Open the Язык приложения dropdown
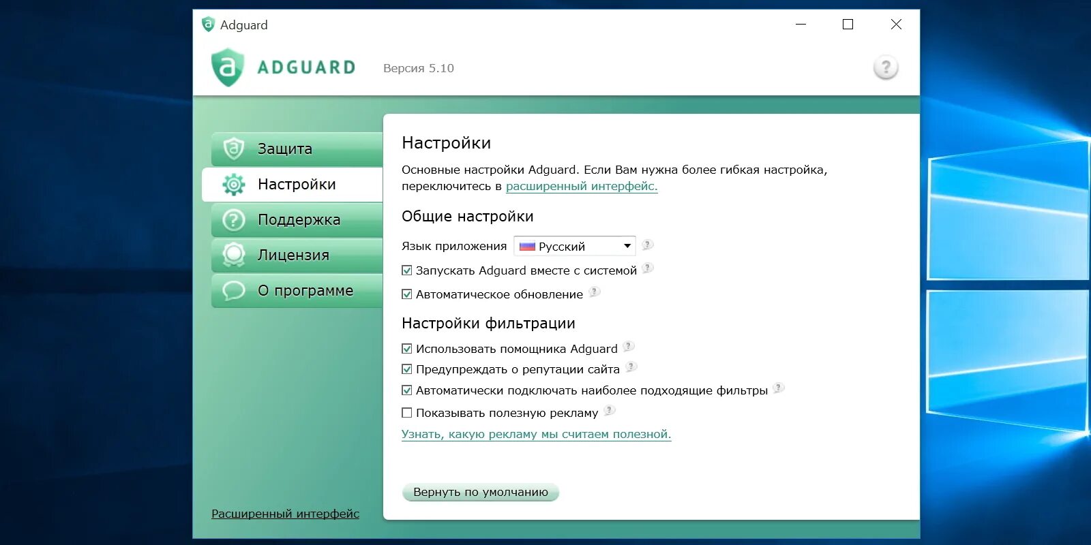This screenshot has width=1091, height=545. point(575,246)
